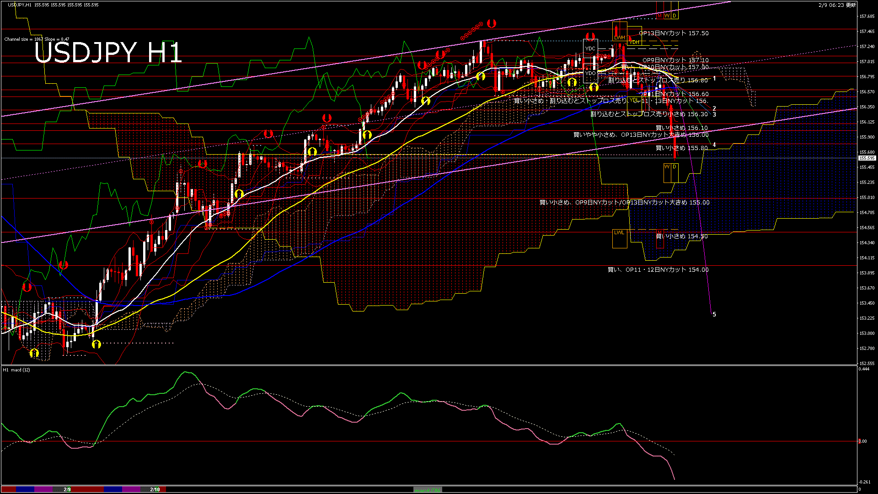Click forecast line label number 5

714,315
